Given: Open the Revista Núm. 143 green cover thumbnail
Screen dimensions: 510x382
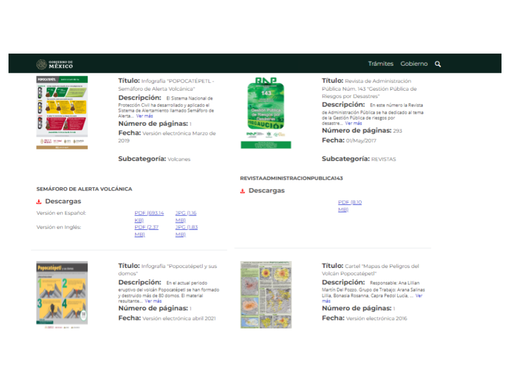Looking at the screenshot, I should (266, 112).
